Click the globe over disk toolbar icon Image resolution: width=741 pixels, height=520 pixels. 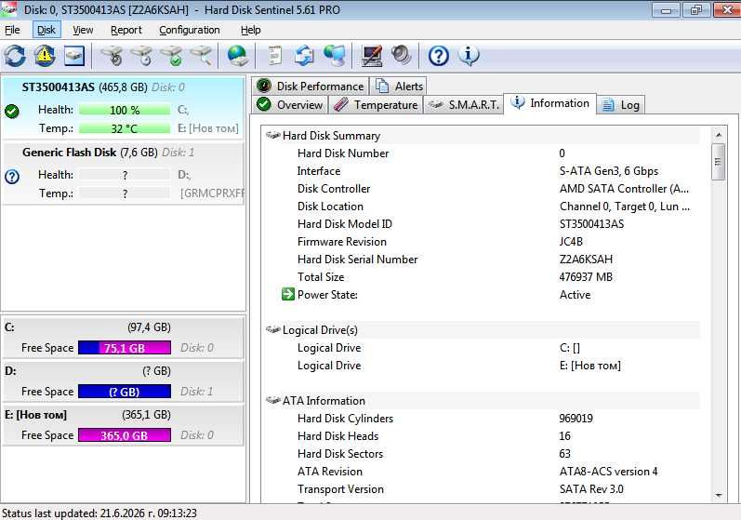point(237,56)
